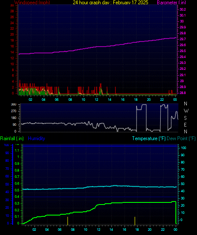Screen dimensions: 197x235
Task: Click the 29.7 barometer scale value
Action: 183,39
